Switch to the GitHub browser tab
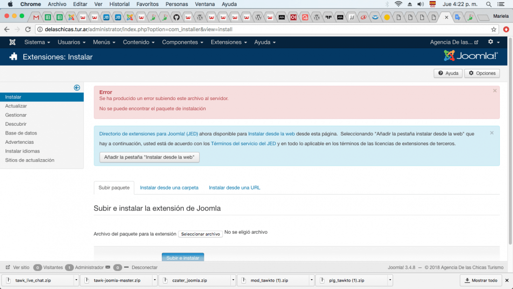The height and width of the screenshot is (289, 513). click(x=176, y=17)
